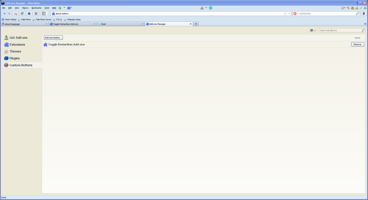
Task: Select Get Add-ons category
Action: tap(22, 38)
